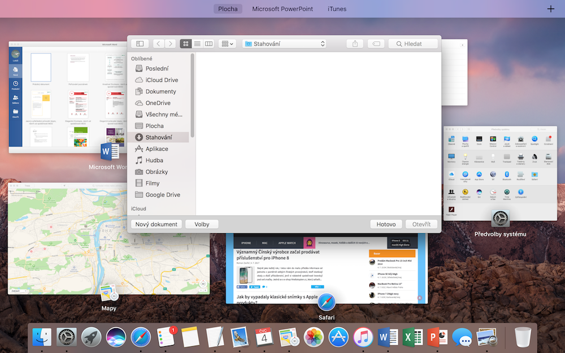Click the Share icon in toolbar
This screenshot has height=353, width=565.
(x=355, y=43)
